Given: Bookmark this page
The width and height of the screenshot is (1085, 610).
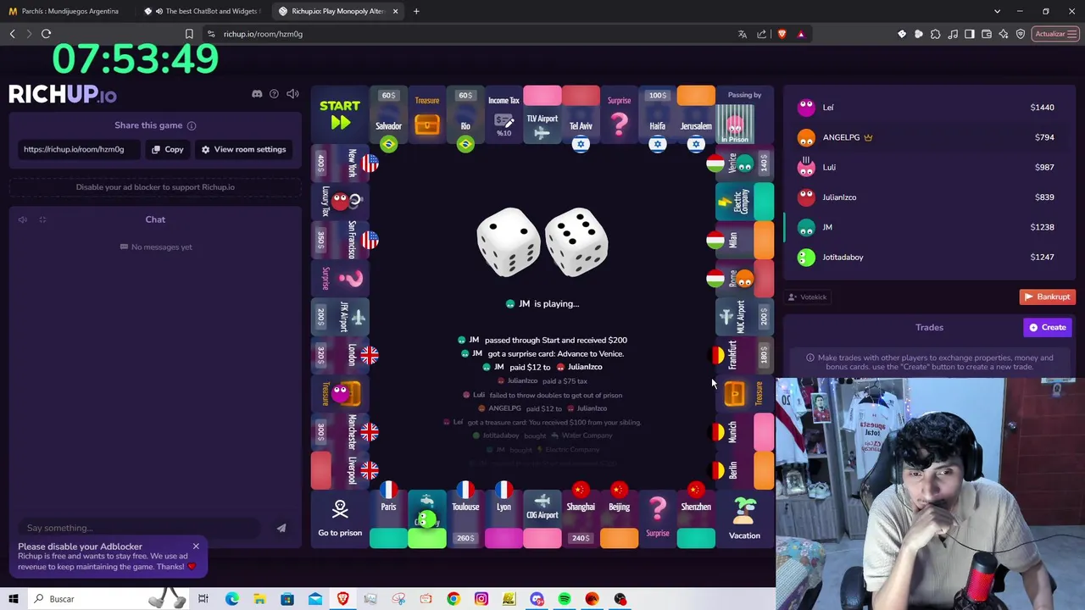Looking at the screenshot, I should 189,34.
